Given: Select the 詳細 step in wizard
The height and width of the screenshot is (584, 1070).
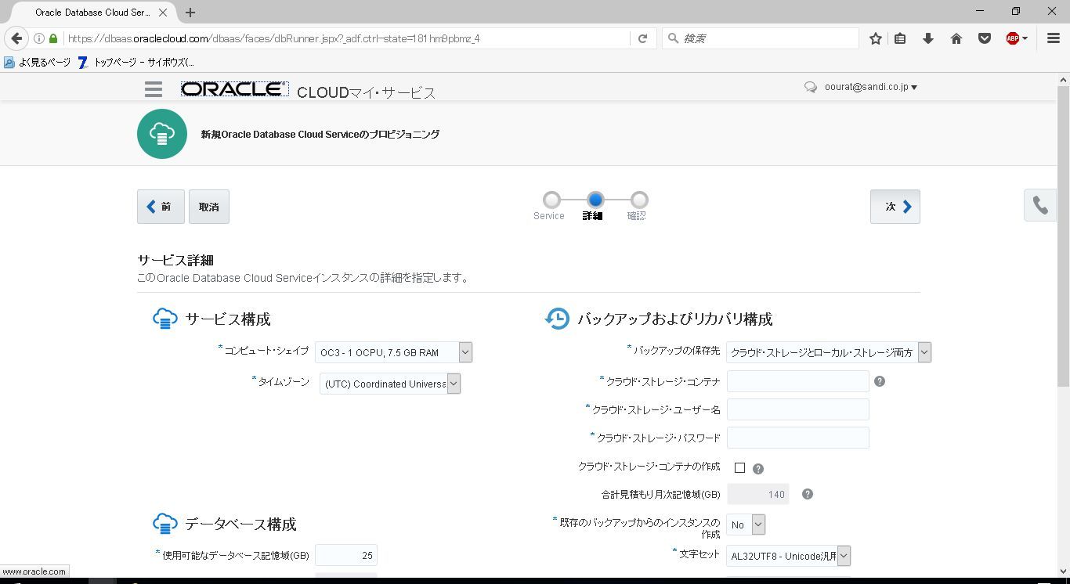Looking at the screenshot, I should 595,200.
